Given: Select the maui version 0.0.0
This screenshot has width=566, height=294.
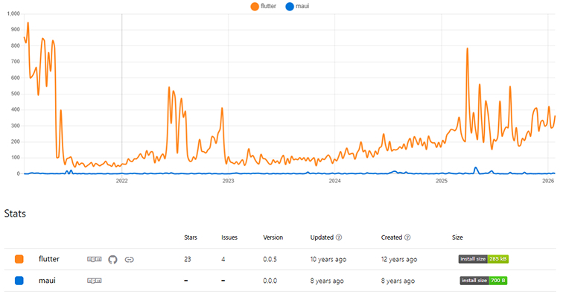Looking at the screenshot, I should click(270, 281).
